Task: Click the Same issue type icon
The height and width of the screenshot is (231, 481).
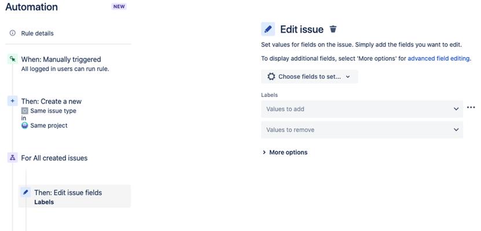Action: (x=24, y=111)
